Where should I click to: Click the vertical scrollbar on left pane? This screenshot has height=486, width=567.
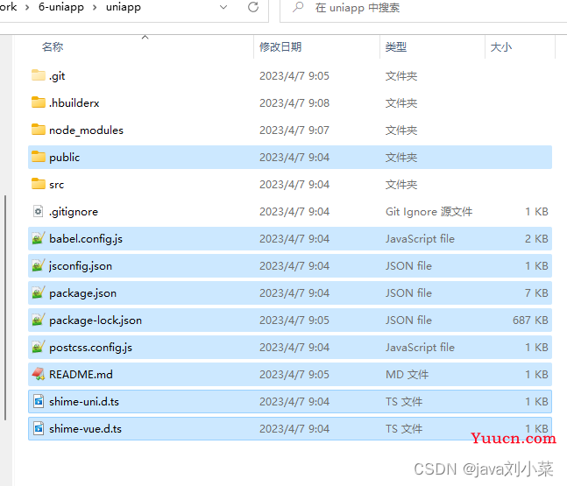(x=5, y=307)
